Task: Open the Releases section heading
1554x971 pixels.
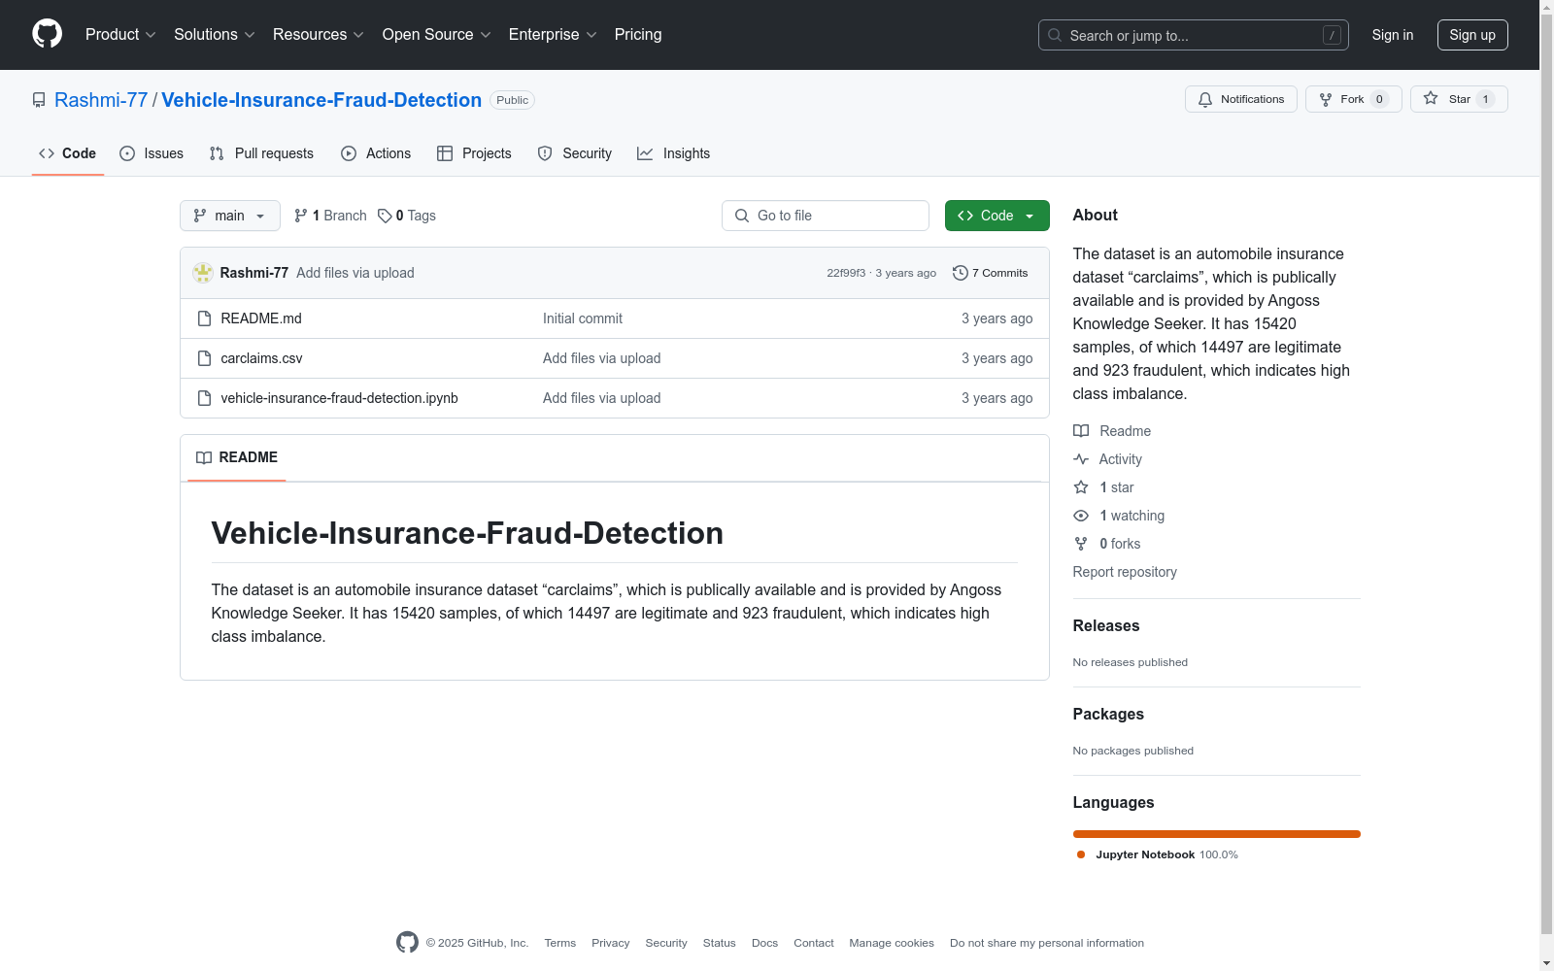Action: click(x=1106, y=626)
